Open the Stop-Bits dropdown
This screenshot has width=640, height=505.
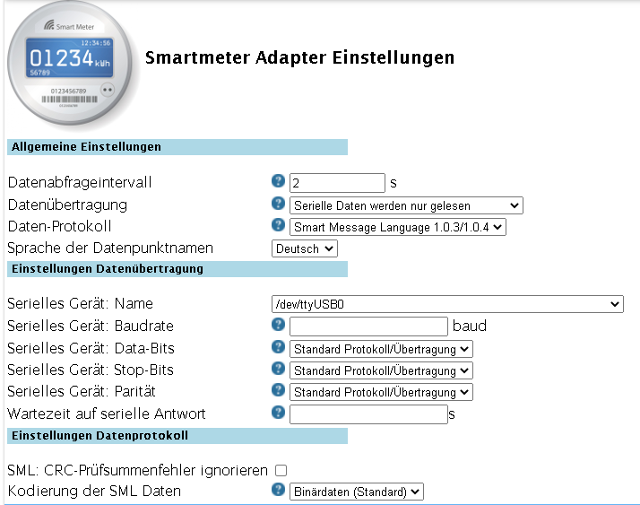click(x=381, y=370)
